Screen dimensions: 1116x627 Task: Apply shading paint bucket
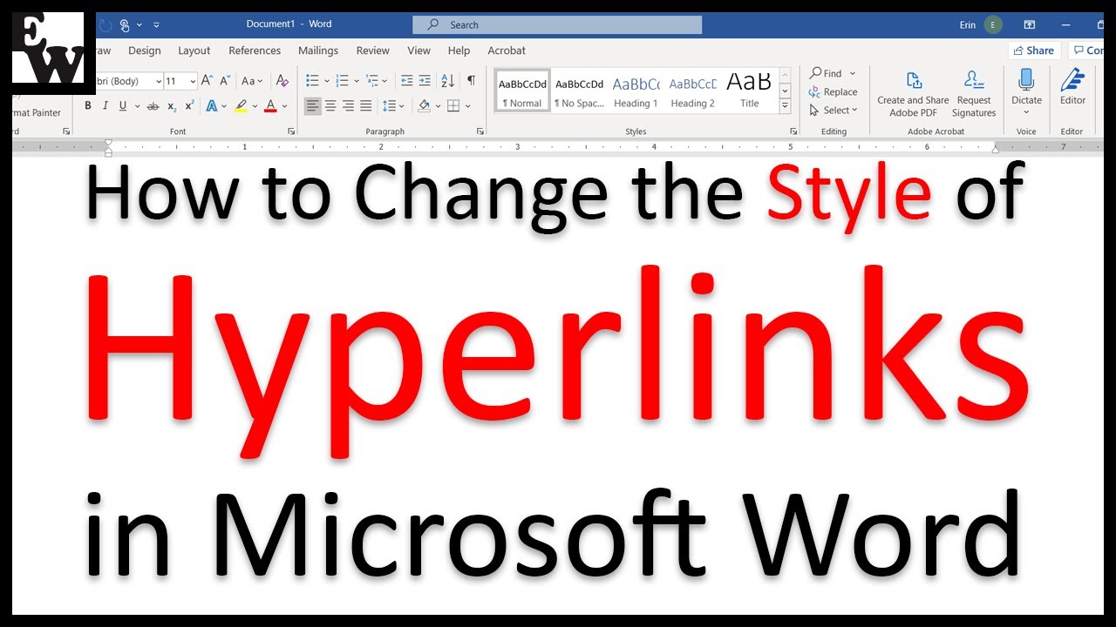pyautogui.click(x=424, y=106)
